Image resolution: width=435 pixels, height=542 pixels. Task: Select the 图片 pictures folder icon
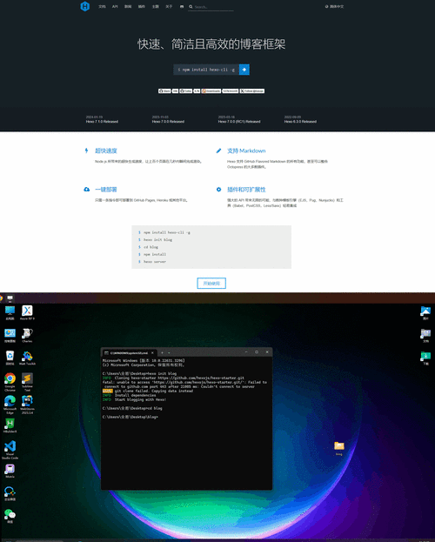tap(425, 313)
